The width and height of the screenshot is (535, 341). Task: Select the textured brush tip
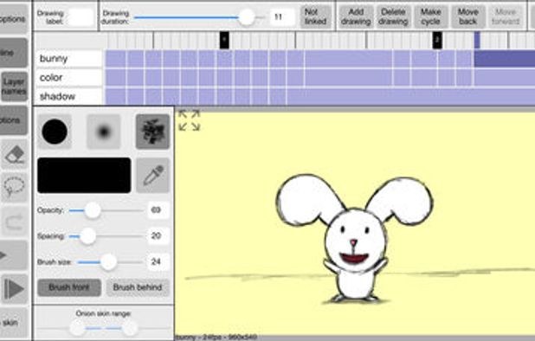pos(152,132)
